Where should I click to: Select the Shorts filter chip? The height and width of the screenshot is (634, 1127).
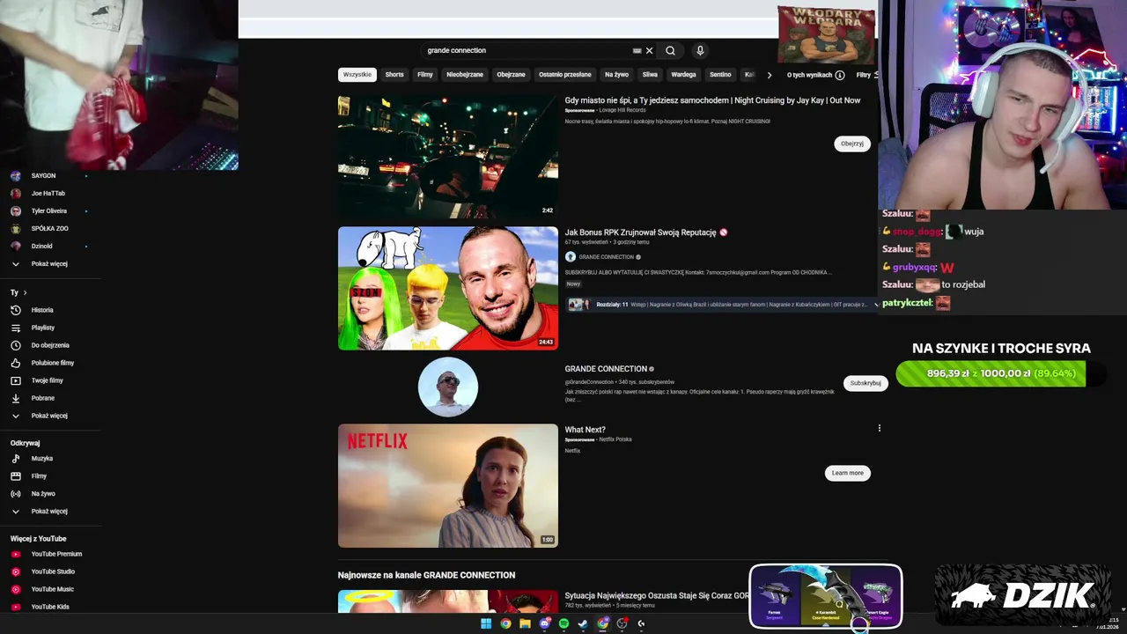(x=394, y=75)
